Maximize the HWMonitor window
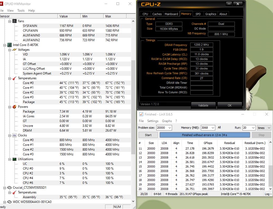Viewport: 273px width, 209px height. click(x=118, y=4)
